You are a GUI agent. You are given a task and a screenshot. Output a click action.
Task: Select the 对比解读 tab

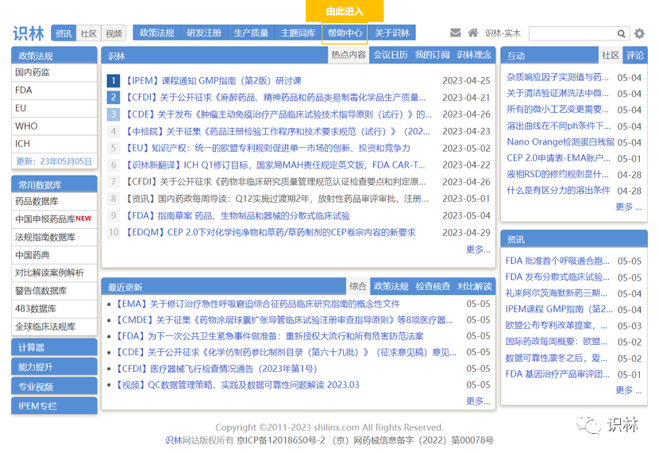[x=475, y=286]
